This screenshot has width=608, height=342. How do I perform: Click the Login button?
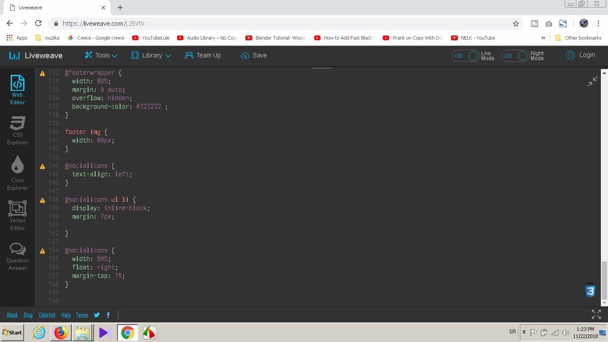tap(580, 55)
